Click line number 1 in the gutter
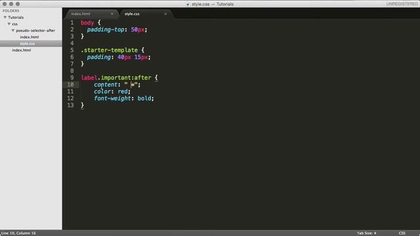Screen dimensions: 420x236 pos(72,23)
